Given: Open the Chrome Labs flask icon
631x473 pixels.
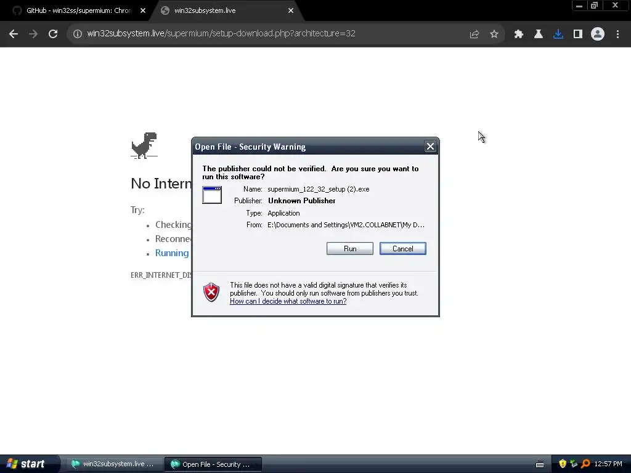Looking at the screenshot, I should point(539,34).
